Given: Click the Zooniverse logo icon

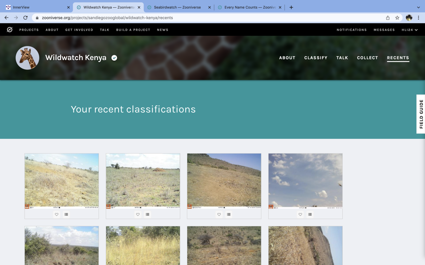Looking at the screenshot, I should tap(10, 30).
